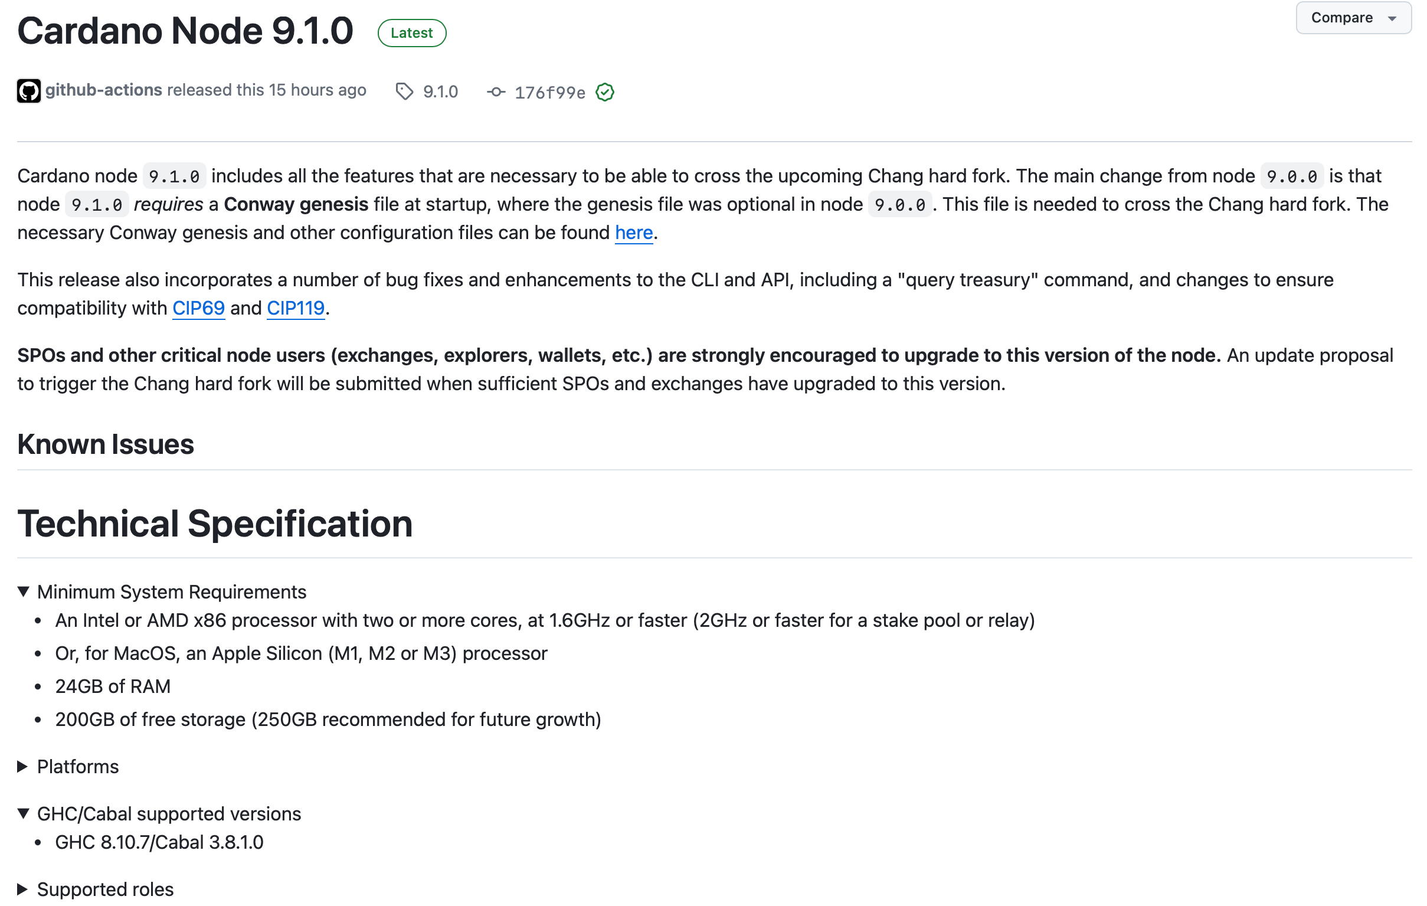The image size is (1427, 906).
Task: Open the CIP119 link
Action: click(296, 308)
